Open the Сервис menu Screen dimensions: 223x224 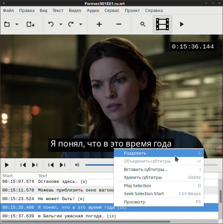112,10
